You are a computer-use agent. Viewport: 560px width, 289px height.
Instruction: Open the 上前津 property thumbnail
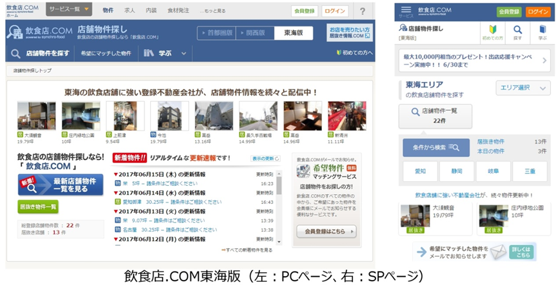[x=125, y=115]
